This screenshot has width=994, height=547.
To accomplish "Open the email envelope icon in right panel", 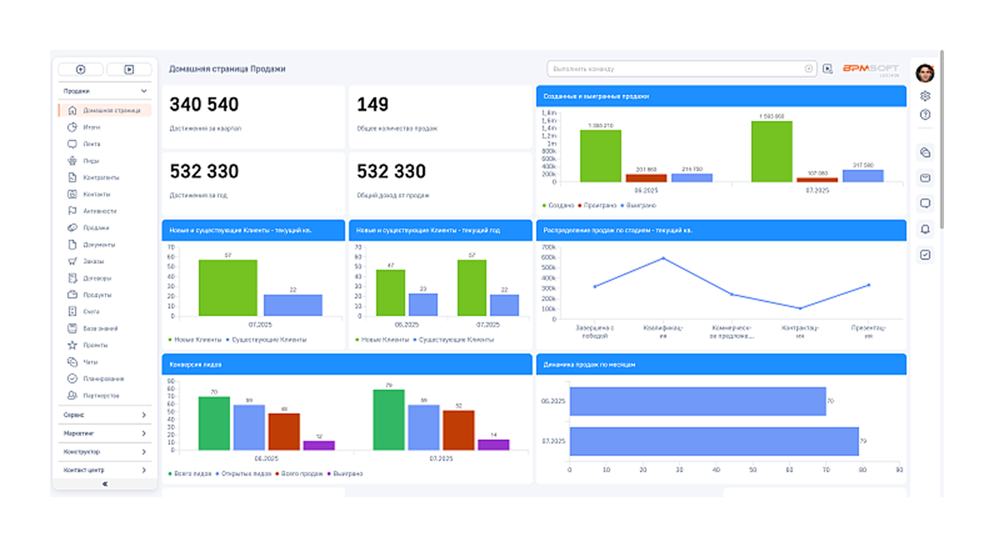I will pyautogui.click(x=925, y=178).
